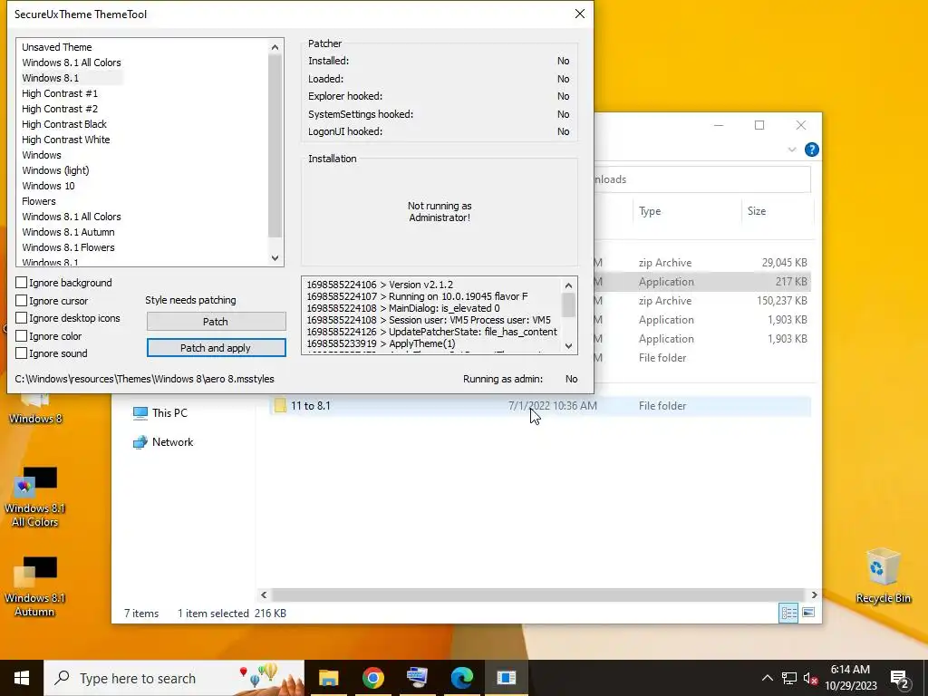Select Windows 8 desktop theme file

pos(35,410)
